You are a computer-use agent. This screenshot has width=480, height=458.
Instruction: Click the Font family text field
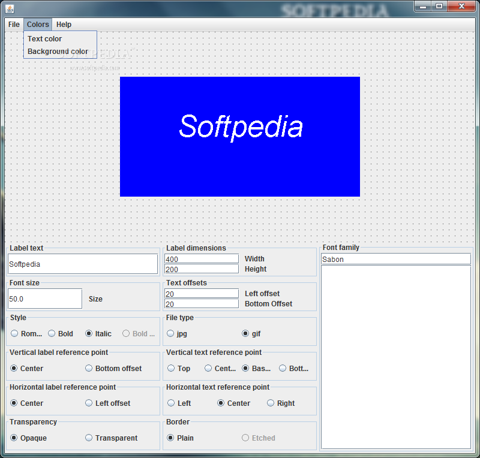coord(396,259)
